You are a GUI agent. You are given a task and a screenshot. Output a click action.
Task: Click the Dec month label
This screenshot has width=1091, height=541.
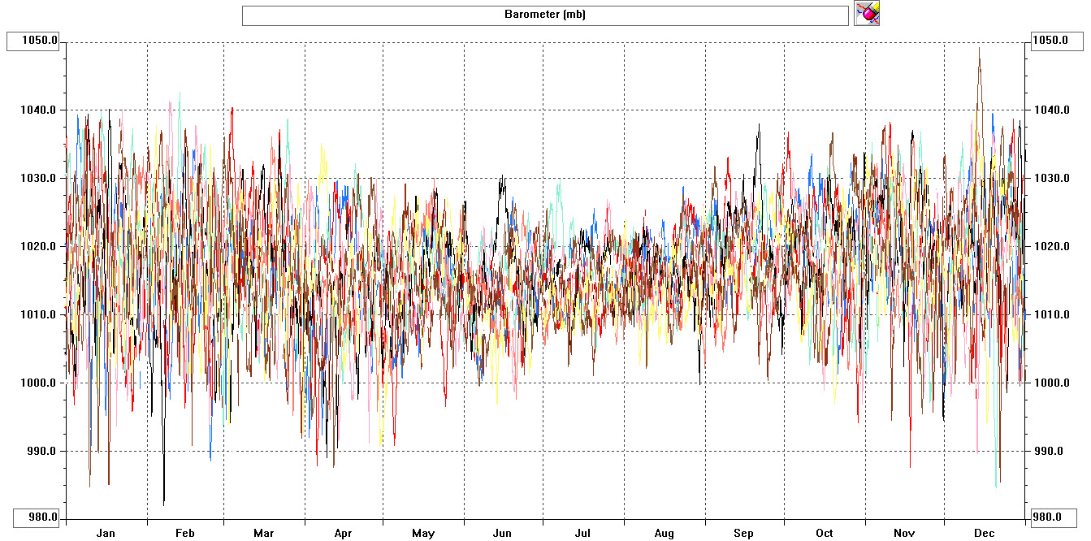click(x=985, y=534)
